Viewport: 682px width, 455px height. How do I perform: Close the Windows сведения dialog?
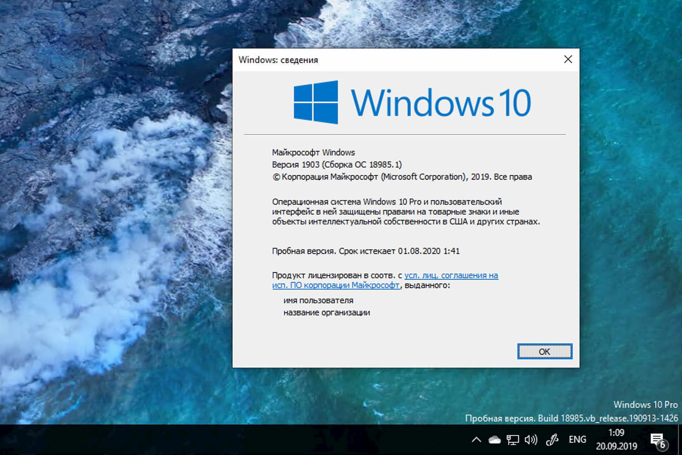tap(568, 59)
